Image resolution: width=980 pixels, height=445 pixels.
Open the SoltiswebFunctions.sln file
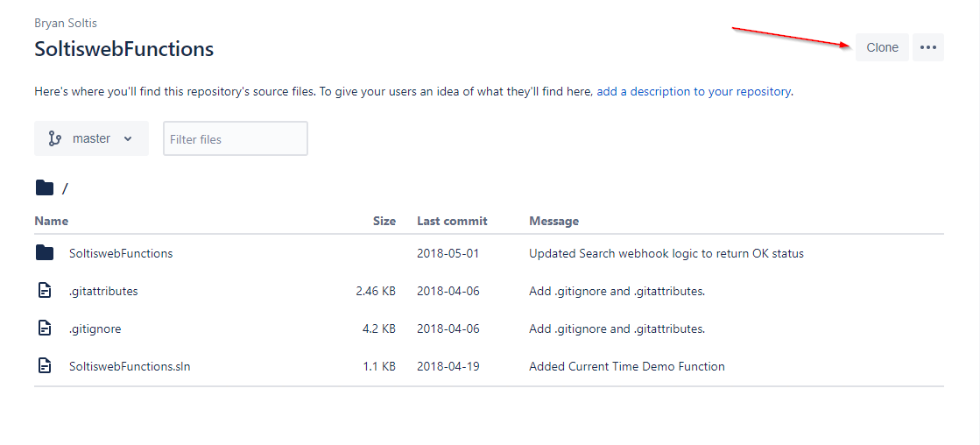coord(130,366)
